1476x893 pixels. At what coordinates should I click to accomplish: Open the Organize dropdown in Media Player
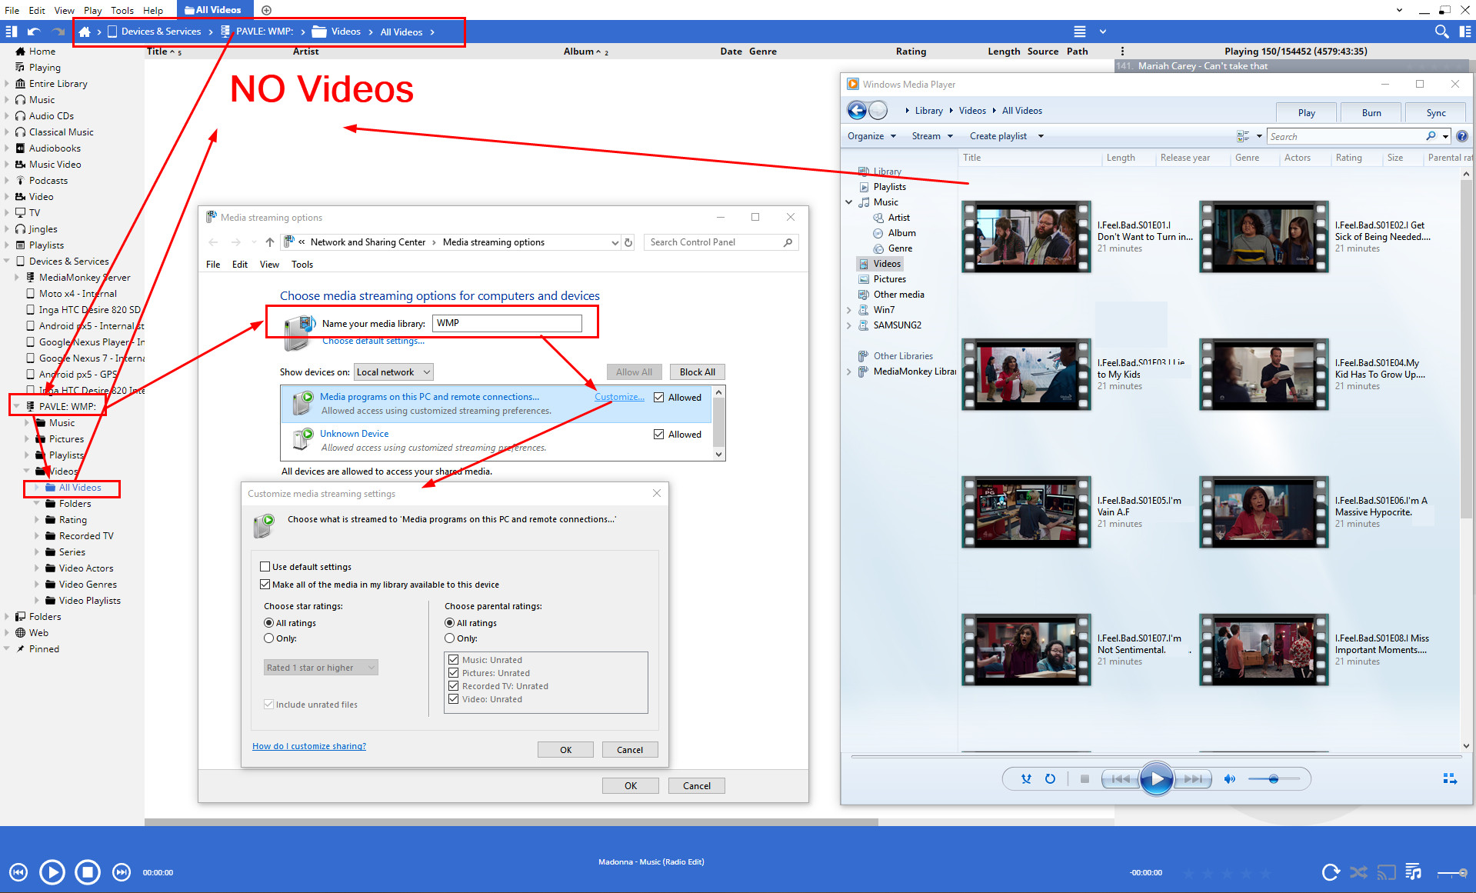click(871, 136)
